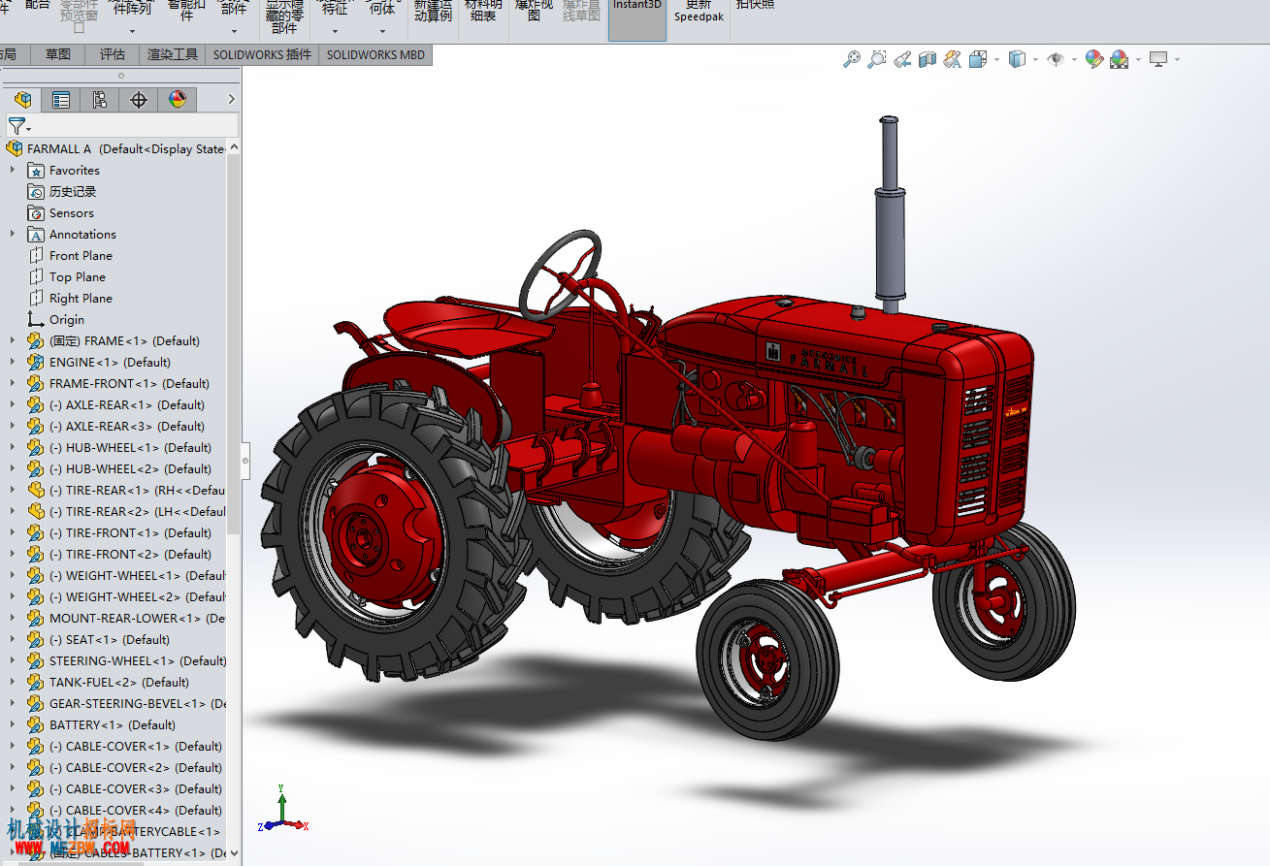Viewport: 1270px width, 866px height.
Task: Open Apply Scene dropdown arrow
Action: point(1138,60)
